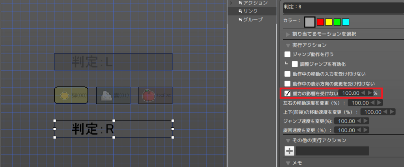This screenshot has height=167, width=404.
Task: Decrease ジャンプ速度 with left arrow
Action: (359, 121)
